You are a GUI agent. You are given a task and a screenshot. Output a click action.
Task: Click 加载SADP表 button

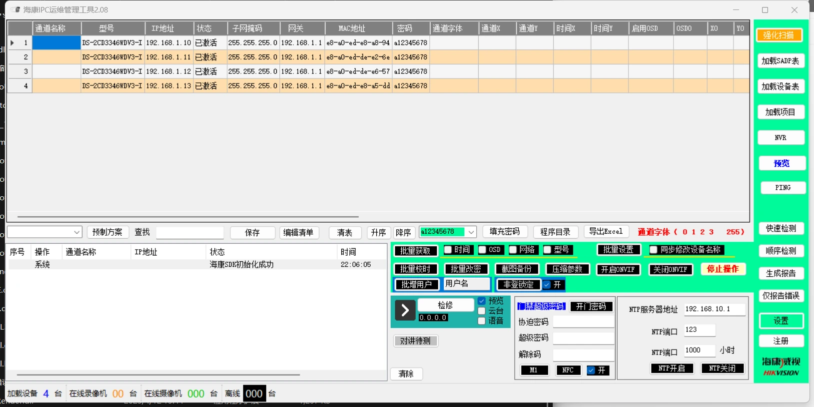point(781,61)
